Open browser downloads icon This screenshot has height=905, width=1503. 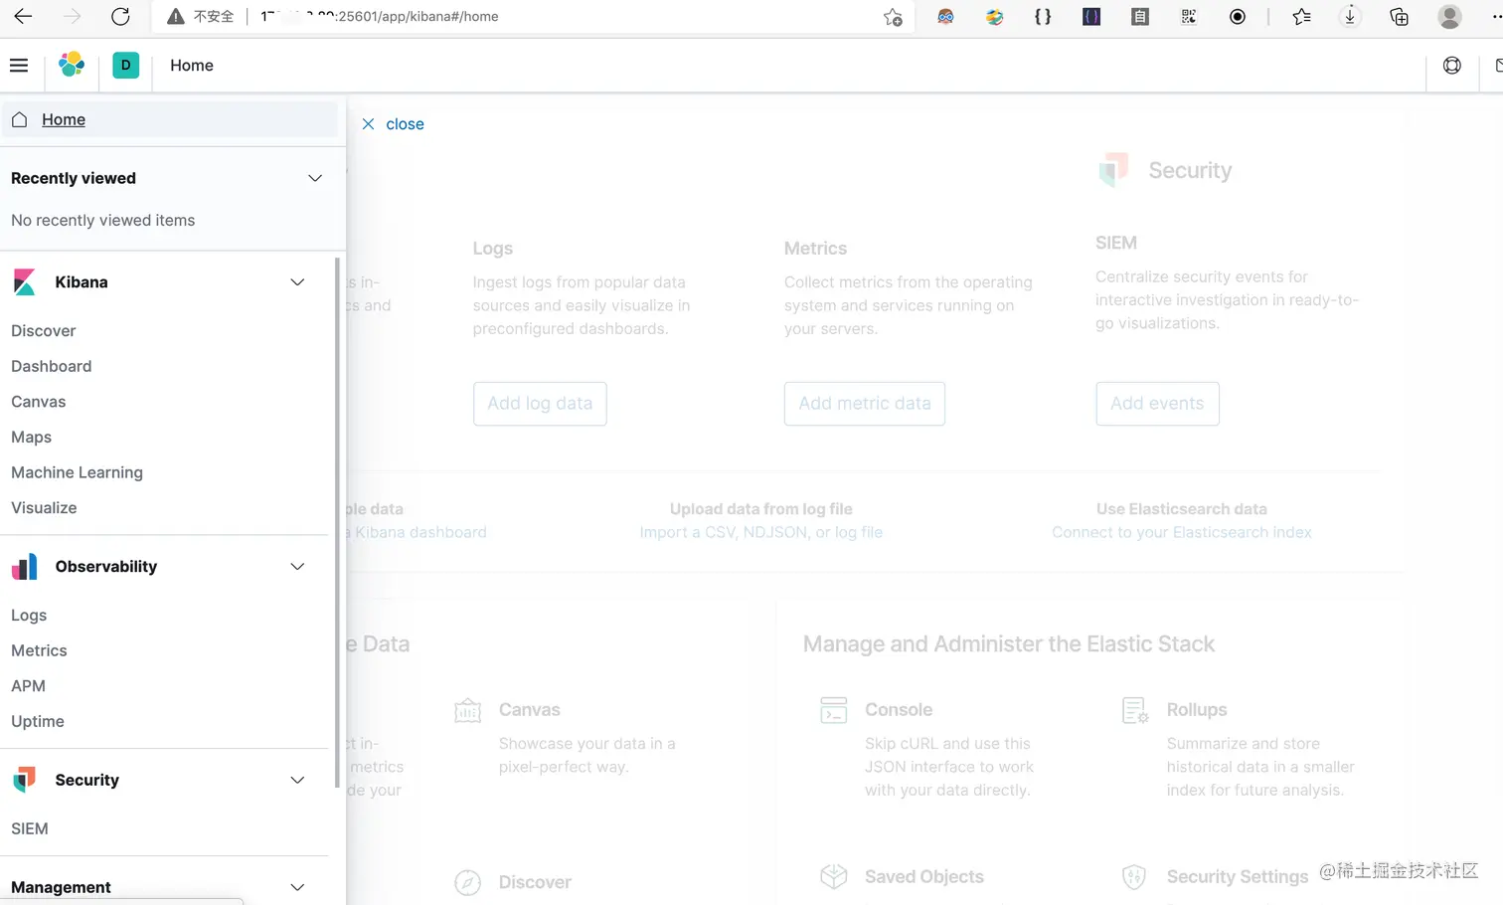[1350, 16]
